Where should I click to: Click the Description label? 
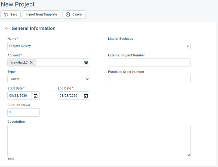click(16, 121)
